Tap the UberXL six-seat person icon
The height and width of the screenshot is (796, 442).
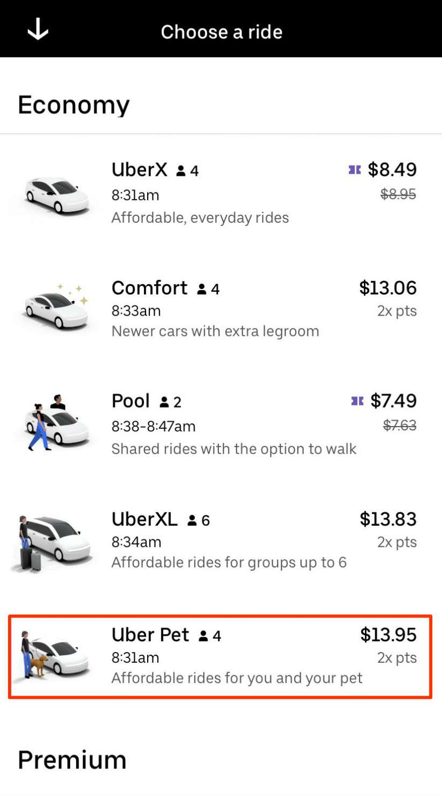(x=192, y=520)
